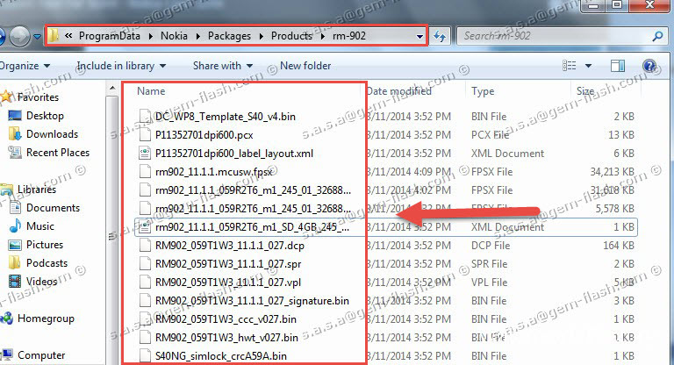Viewport: 674px width, 365px height.
Task: Select file RM902_059T1W3_11.1.1_027.dcp
Action: (230, 246)
